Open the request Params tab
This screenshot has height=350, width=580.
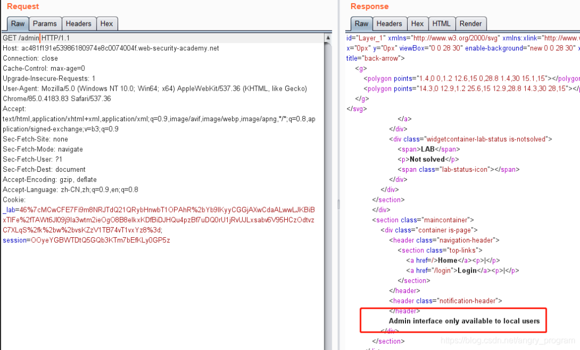point(45,24)
